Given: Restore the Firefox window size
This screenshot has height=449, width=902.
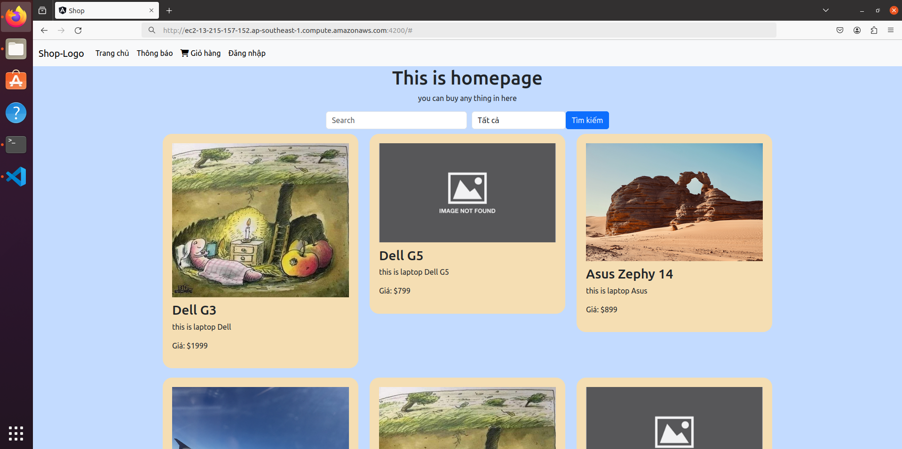Looking at the screenshot, I should [x=878, y=10].
